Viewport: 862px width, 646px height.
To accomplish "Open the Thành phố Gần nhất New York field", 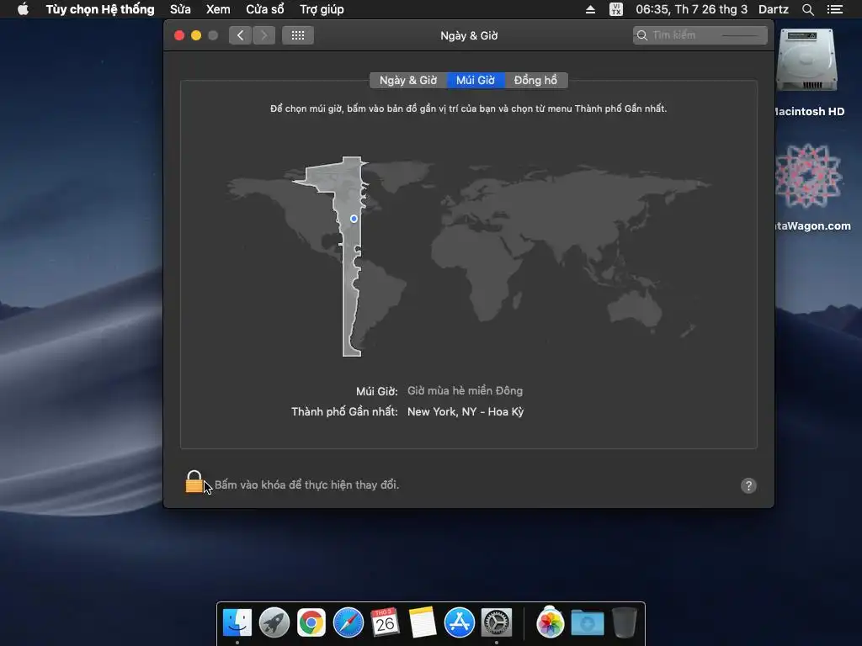I will [465, 411].
